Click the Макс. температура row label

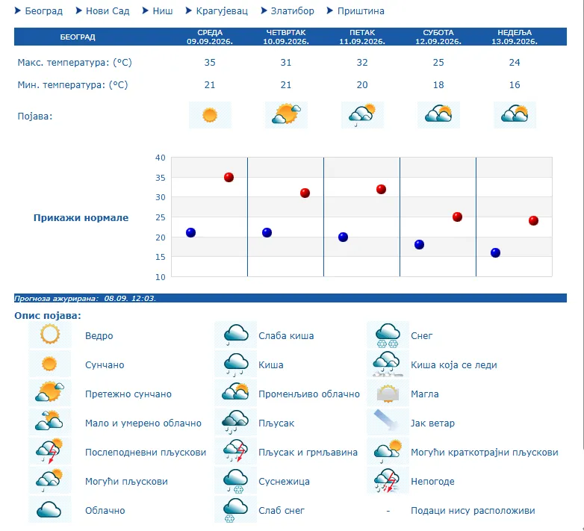click(75, 63)
